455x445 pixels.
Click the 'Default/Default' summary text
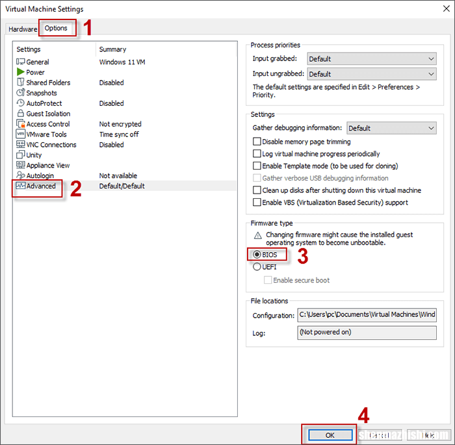[122, 186]
